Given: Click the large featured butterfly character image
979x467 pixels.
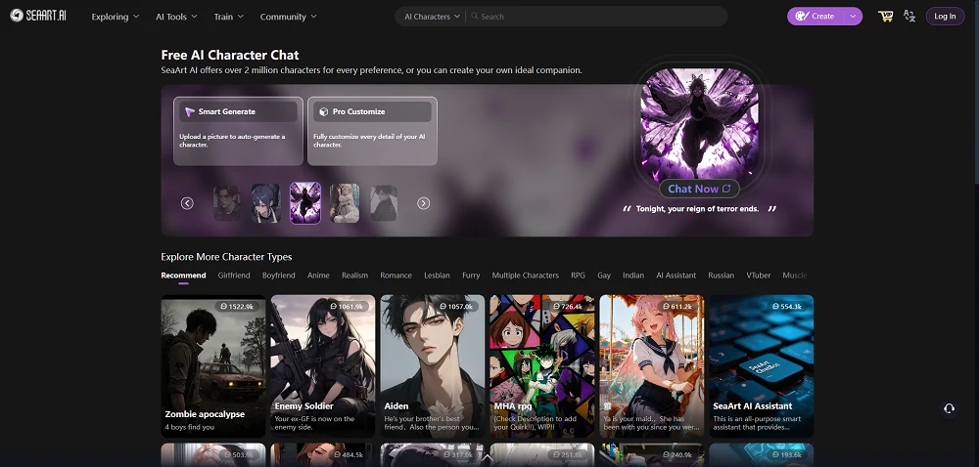Looking at the screenshot, I should [x=699, y=124].
